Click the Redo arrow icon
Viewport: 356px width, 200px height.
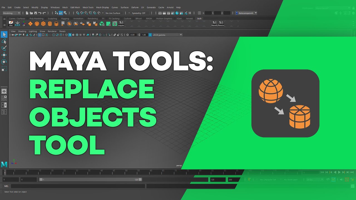44,13
